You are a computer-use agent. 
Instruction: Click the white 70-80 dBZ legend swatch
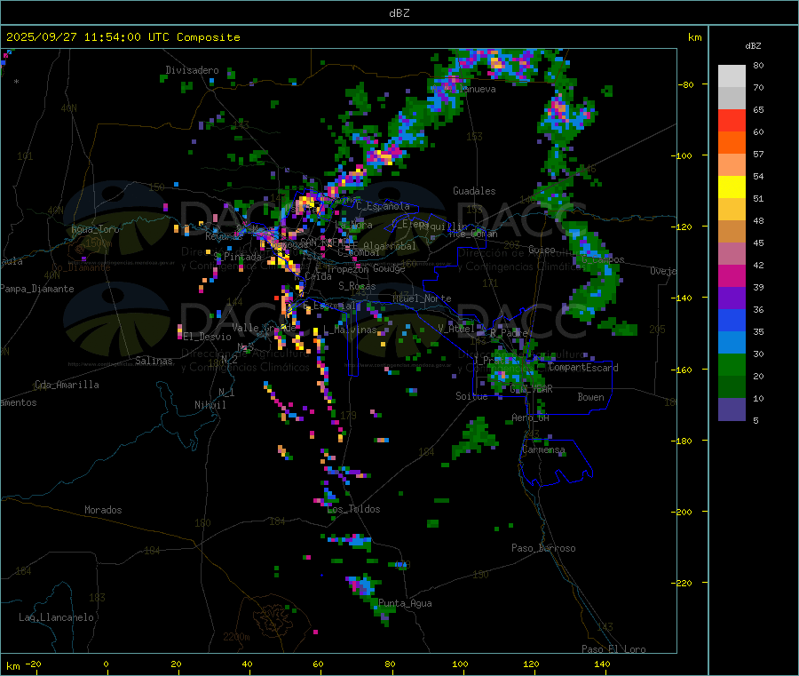[x=732, y=76]
